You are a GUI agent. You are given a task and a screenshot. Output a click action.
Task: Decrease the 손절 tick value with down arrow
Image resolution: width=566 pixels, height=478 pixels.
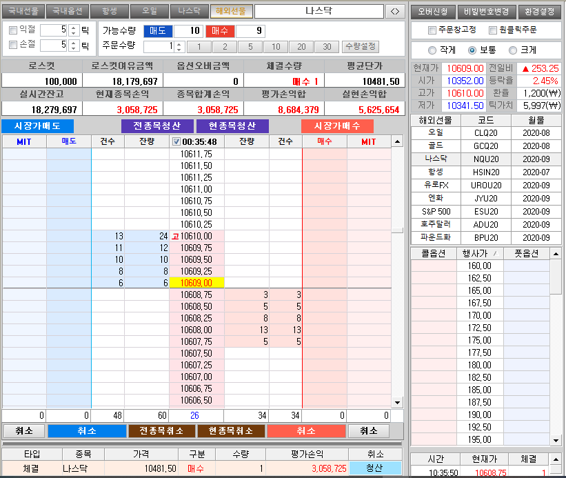[74, 48]
